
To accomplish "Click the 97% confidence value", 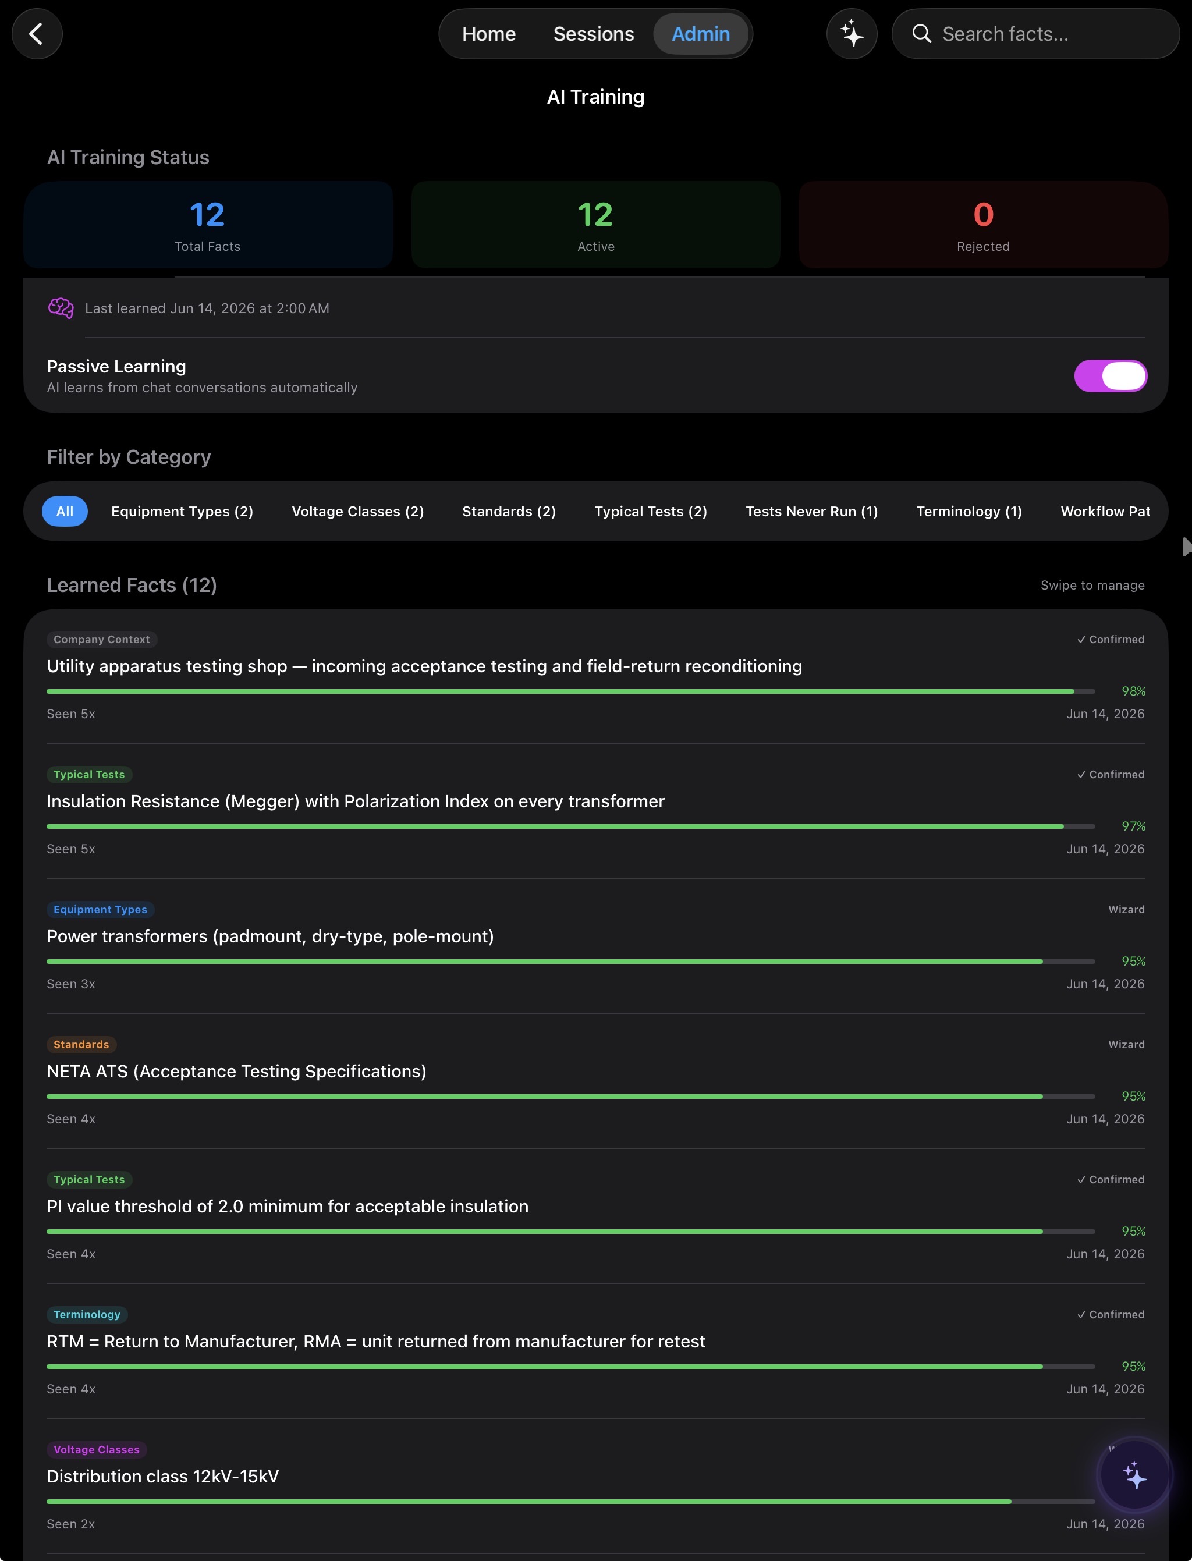I will point(1133,826).
